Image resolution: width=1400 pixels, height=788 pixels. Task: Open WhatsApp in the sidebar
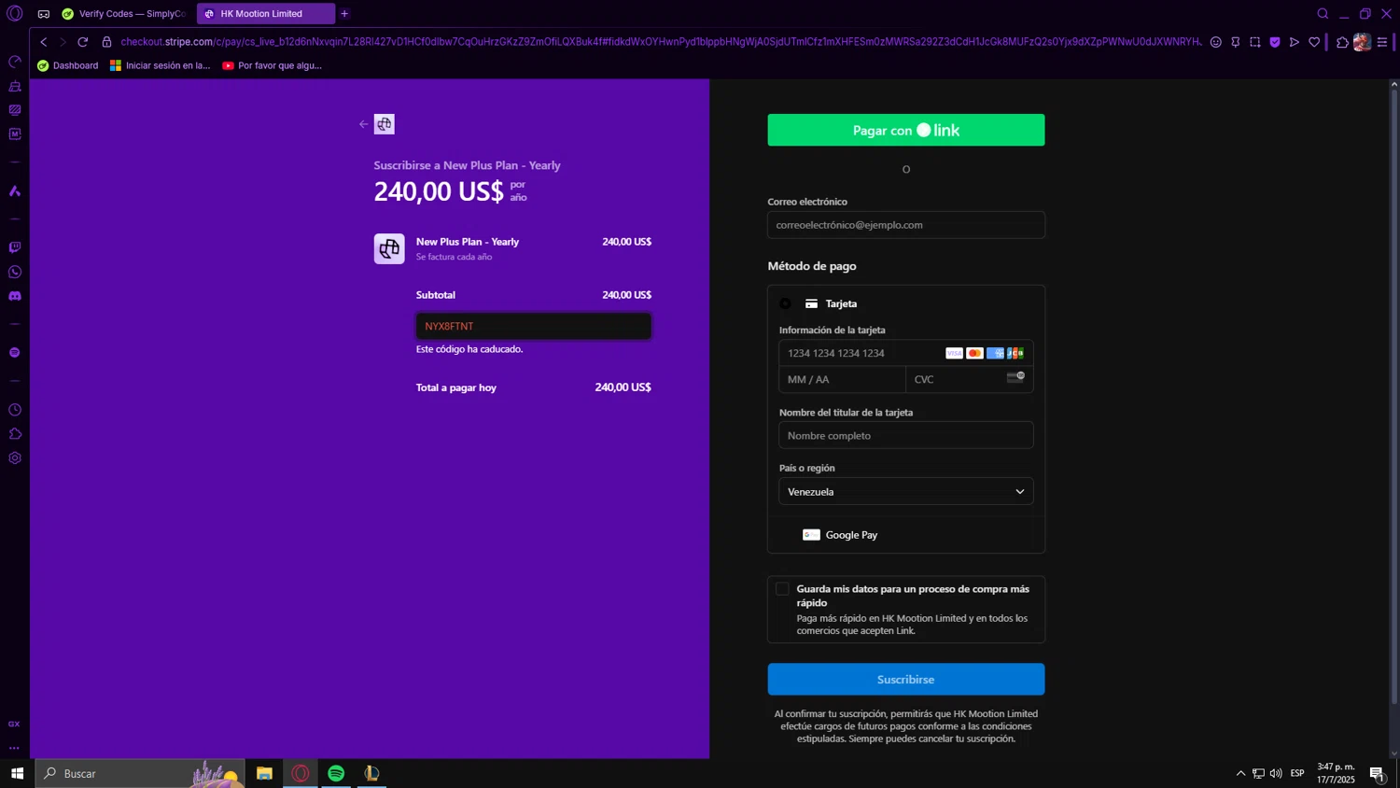click(x=15, y=272)
